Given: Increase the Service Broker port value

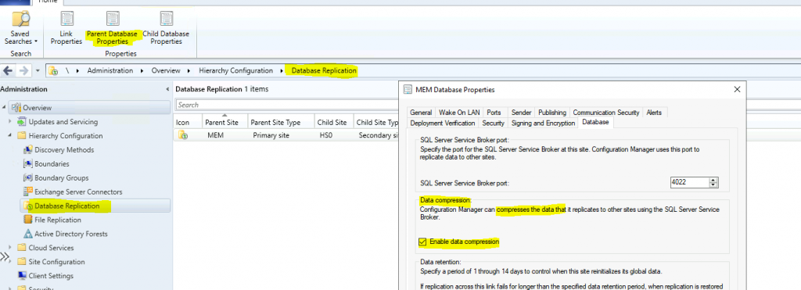Looking at the screenshot, I should (x=713, y=180).
